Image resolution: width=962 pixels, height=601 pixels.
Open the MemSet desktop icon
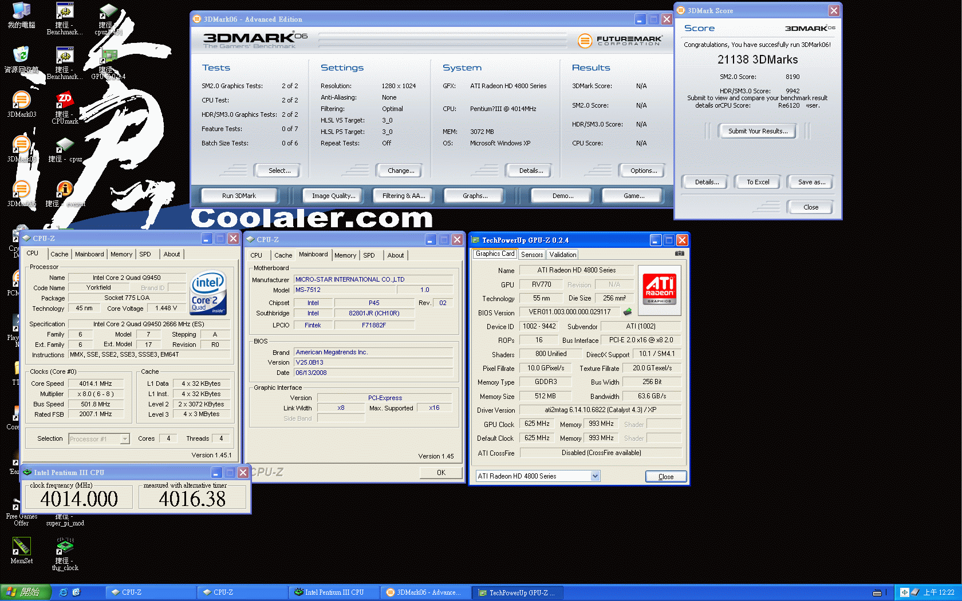coord(21,551)
